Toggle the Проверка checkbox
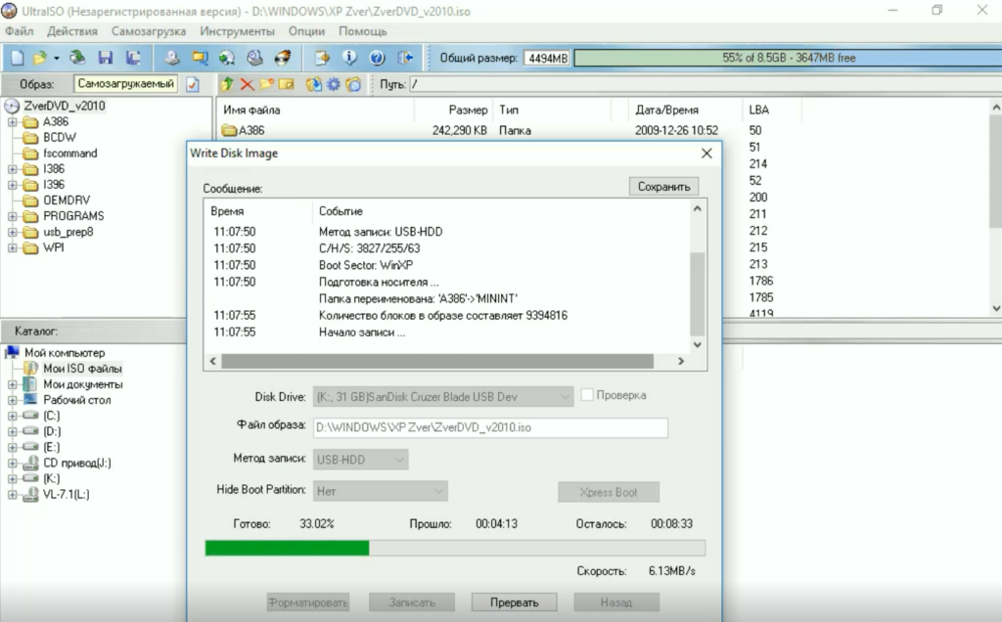The height and width of the screenshot is (622, 1002). (x=587, y=395)
